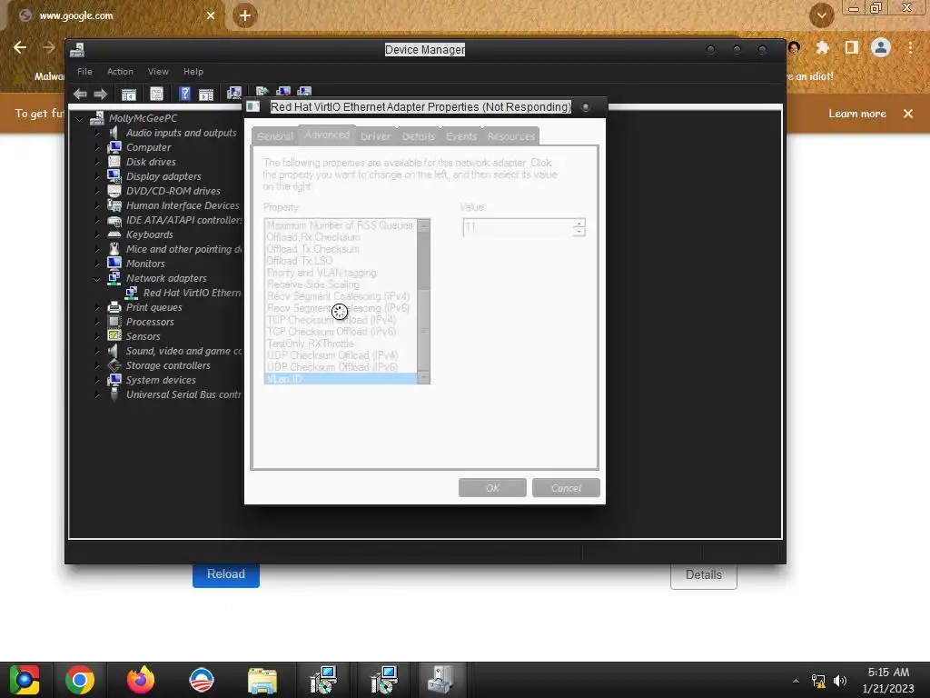Click the Chrome extensions puzzle icon
The image size is (930, 698).
point(822,47)
